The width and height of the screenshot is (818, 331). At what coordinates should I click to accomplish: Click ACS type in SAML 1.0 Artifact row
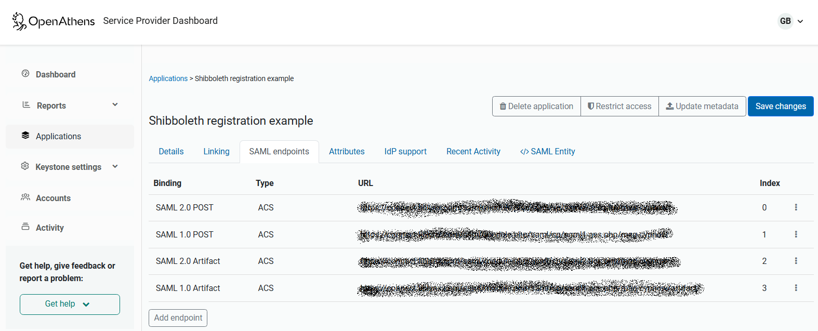[266, 288]
